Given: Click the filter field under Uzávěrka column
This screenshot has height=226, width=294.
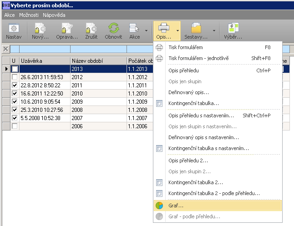Looking at the screenshot, I should (x=45, y=49).
